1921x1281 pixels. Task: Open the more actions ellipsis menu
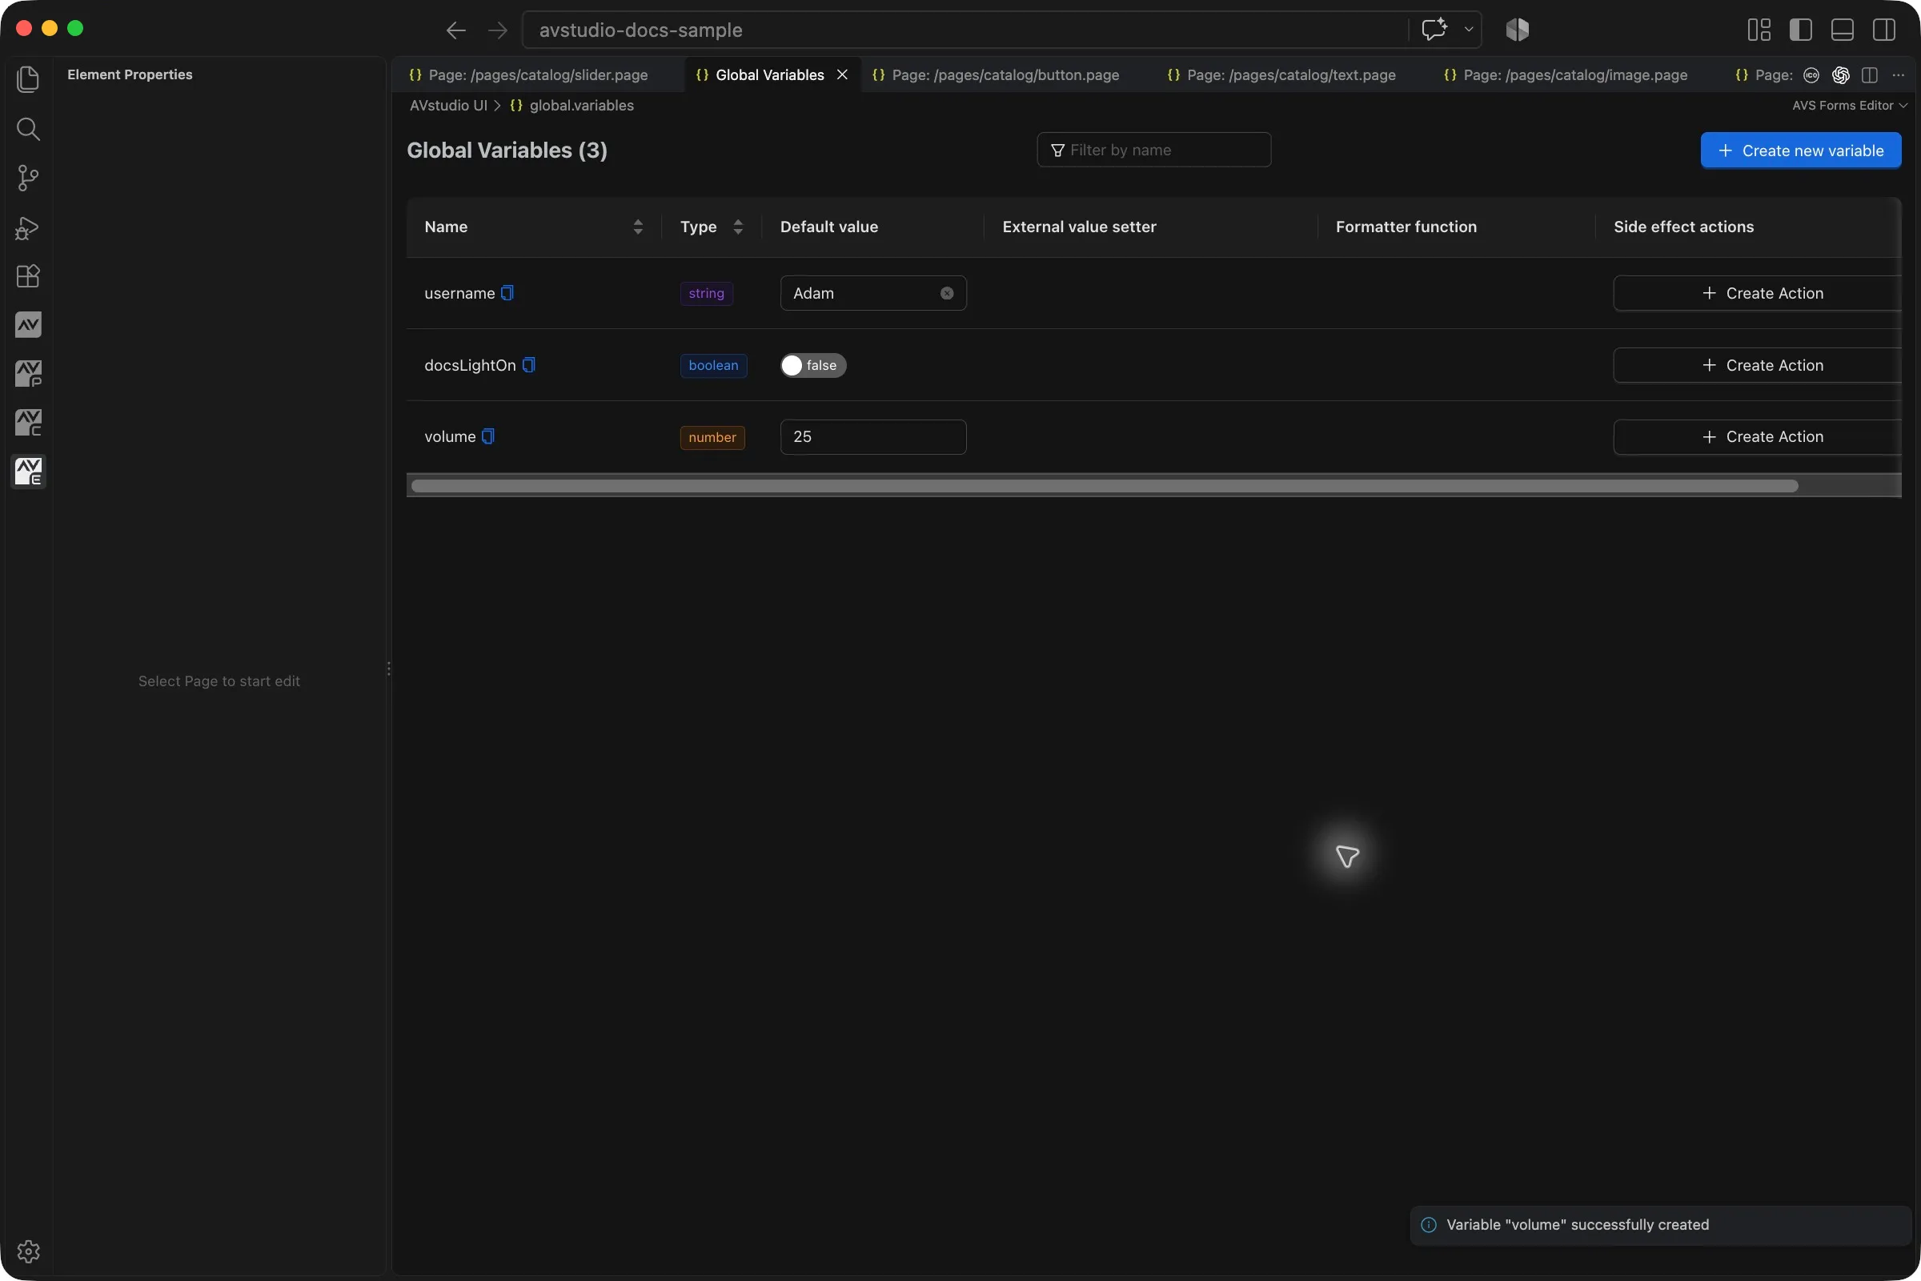1898,75
